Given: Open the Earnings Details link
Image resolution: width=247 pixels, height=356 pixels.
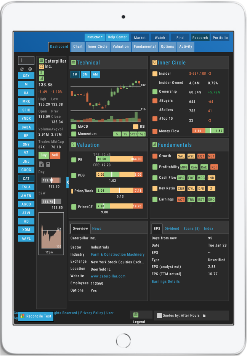Looking at the screenshot, I should pyautogui.click(x=166, y=282).
